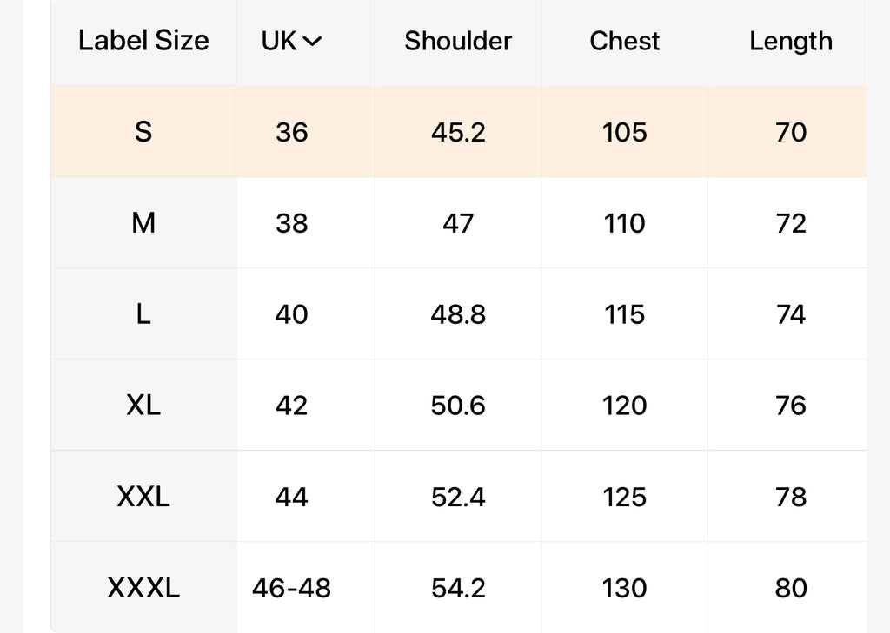Select the highlighted S size row label
The image size is (890, 633).
(143, 132)
